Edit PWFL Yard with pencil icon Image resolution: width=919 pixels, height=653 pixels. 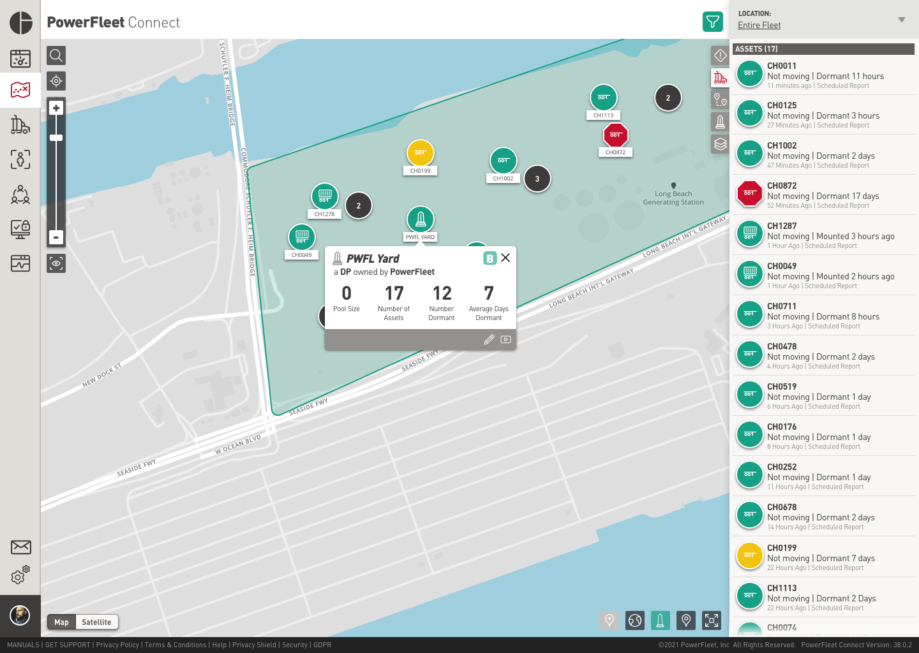click(489, 339)
